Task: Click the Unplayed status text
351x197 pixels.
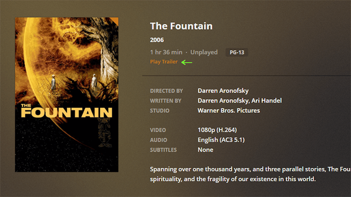Action: pos(204,52)
